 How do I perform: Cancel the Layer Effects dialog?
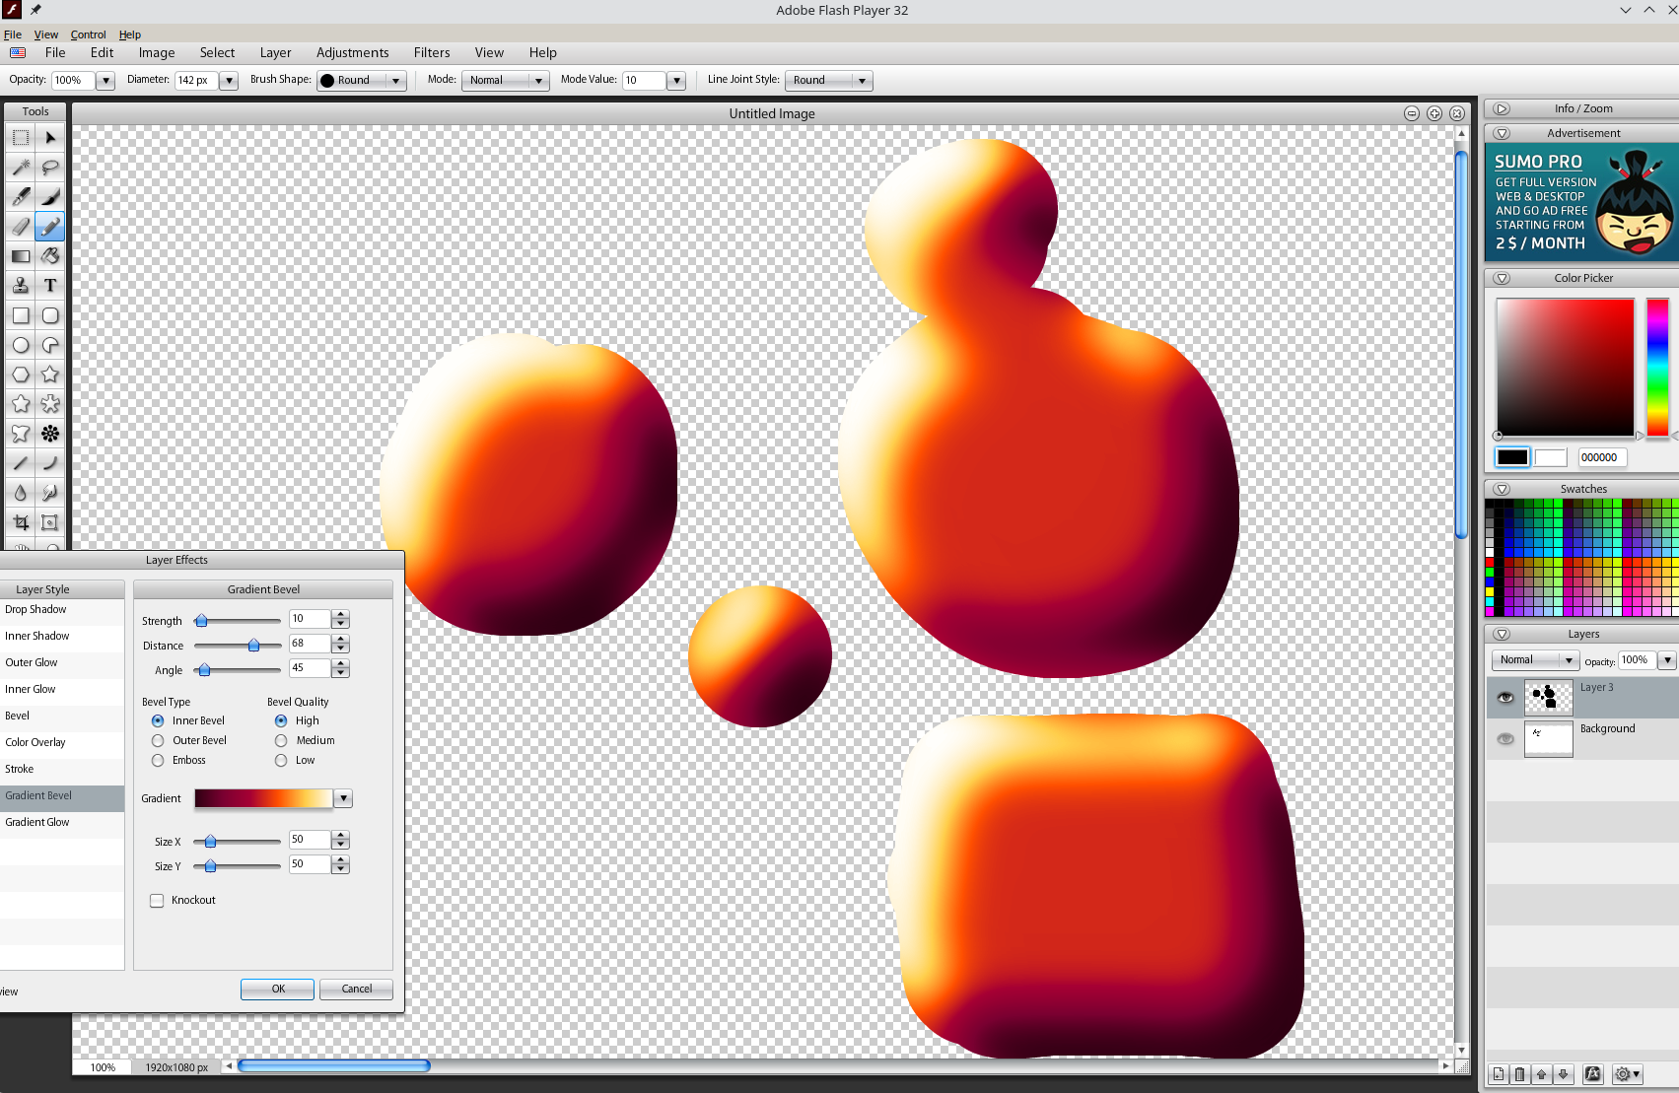click(x=356, y=989)
